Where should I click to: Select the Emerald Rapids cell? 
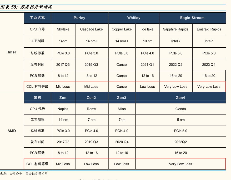pos(209,29)
